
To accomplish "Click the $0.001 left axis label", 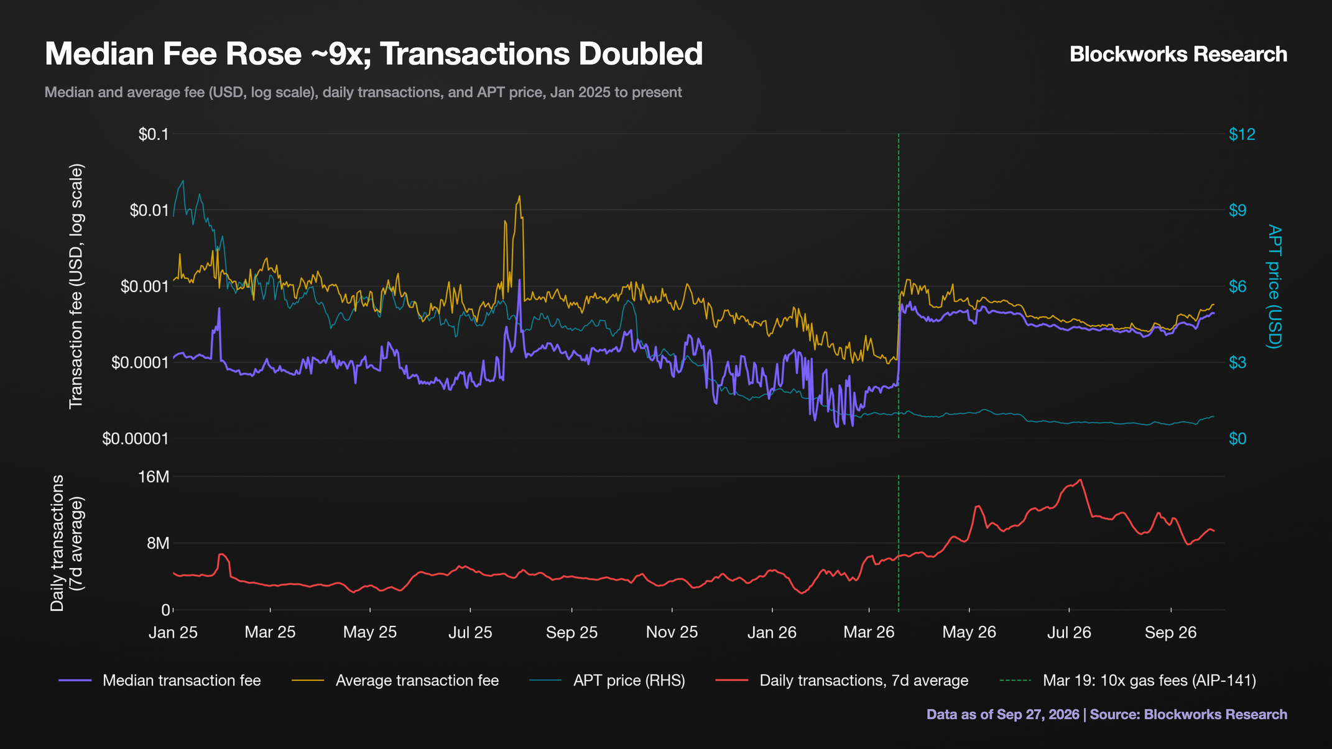I will (145, 287).
